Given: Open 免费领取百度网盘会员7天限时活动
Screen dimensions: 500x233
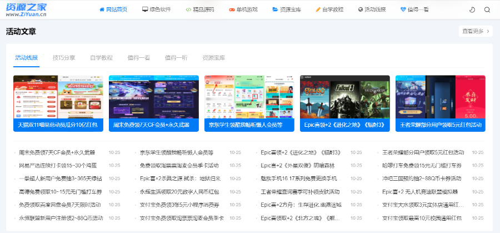Looking at the screenshot, I should 60,205.
